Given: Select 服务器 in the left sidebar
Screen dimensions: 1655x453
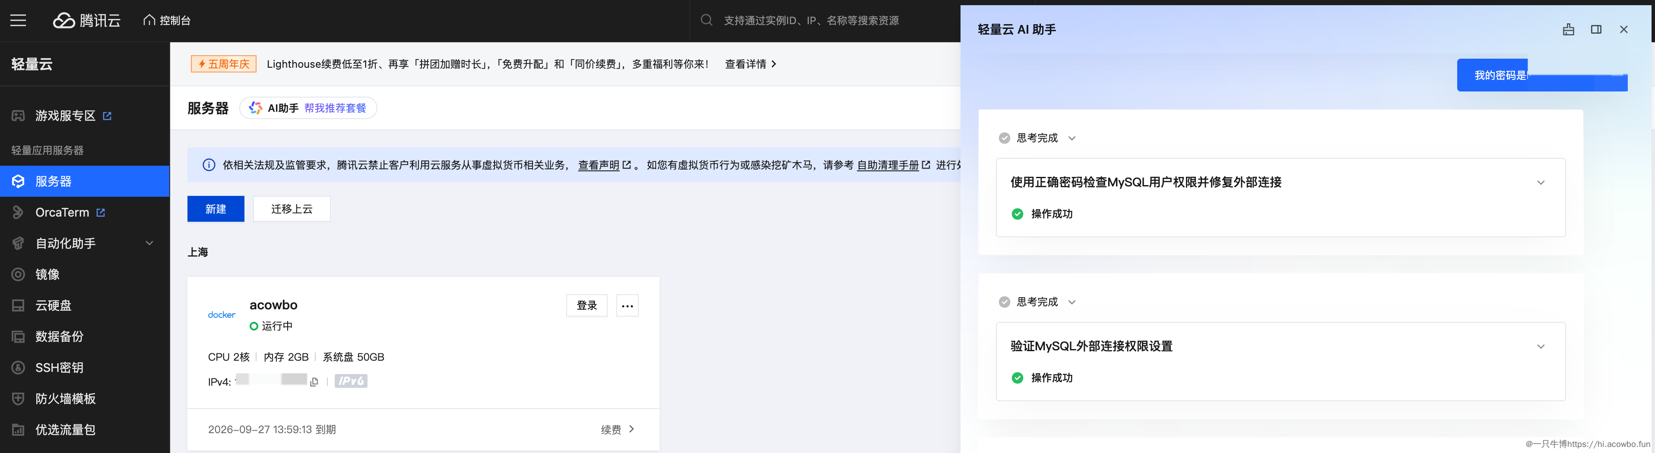Looking at the screenshot, I should pos(85,182).
